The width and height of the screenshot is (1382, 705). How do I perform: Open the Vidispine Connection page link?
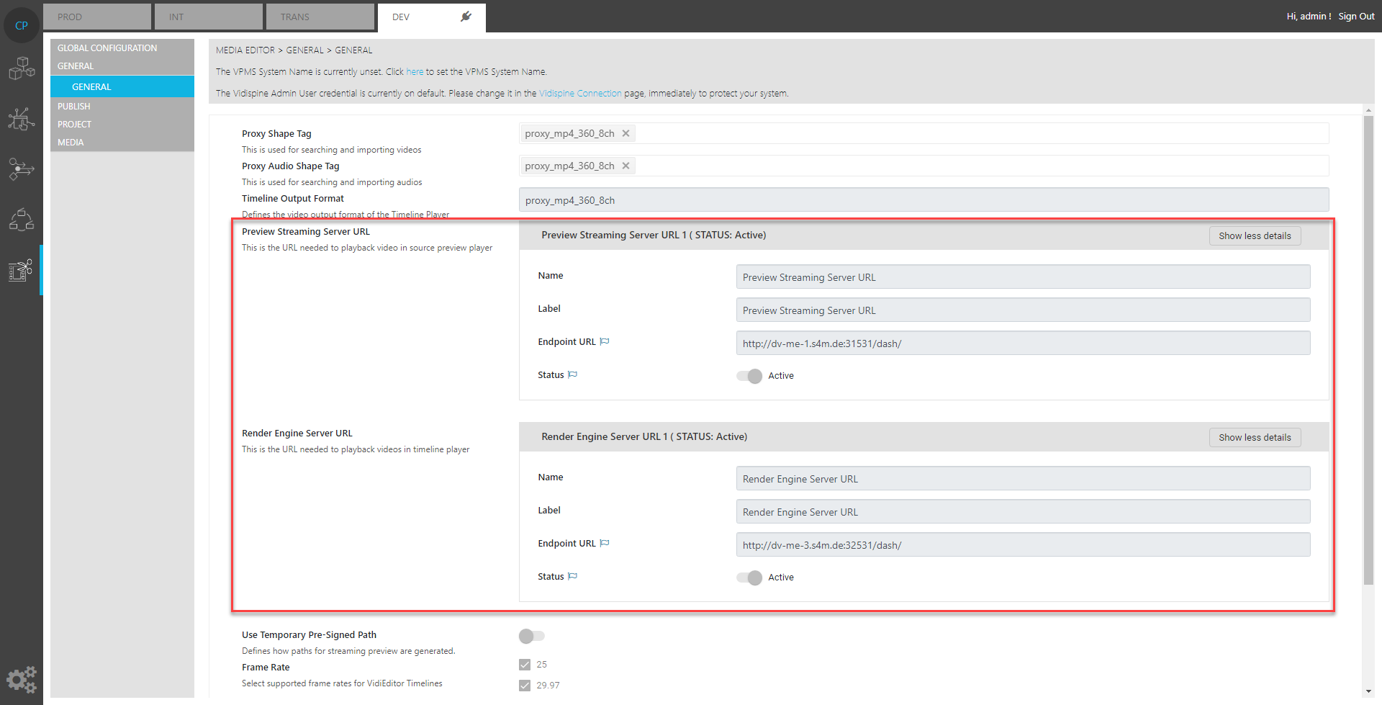pos(579,93)
